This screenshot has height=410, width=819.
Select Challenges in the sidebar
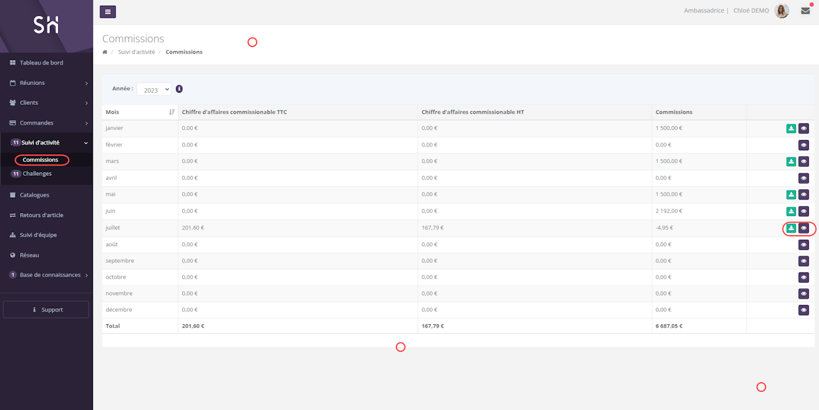[37, 173]
